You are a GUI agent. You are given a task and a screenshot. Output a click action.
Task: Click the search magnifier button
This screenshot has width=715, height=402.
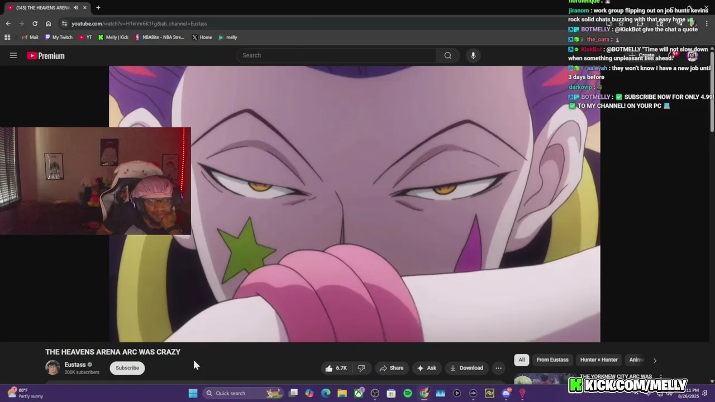coord(447,55)
